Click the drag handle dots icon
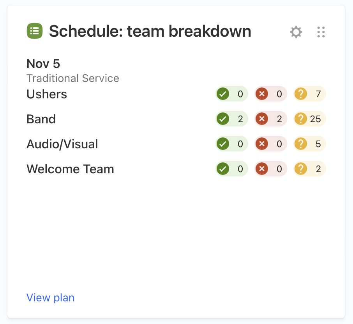 click(x=321, y=32)
